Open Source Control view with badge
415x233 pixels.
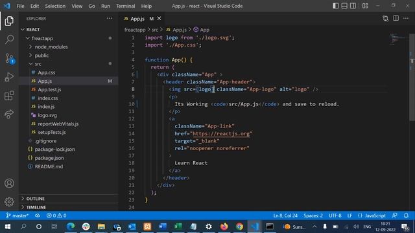[10, 58]
